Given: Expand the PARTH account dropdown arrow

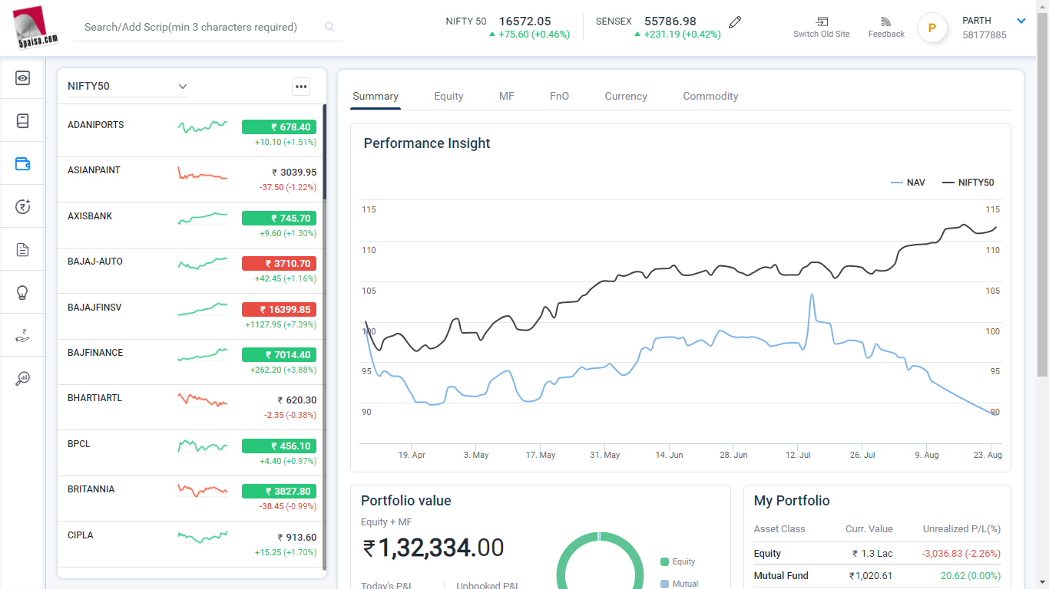Looking at the screenshot, I should click(x=1021, y=21).
